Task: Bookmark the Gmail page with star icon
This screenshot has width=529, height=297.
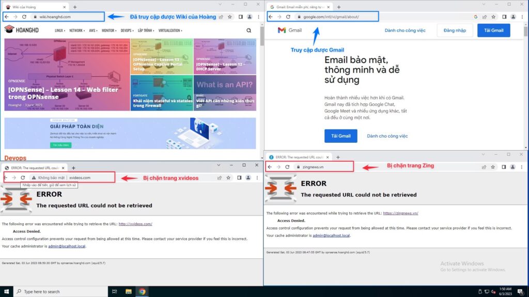Action: click(493, 17)
